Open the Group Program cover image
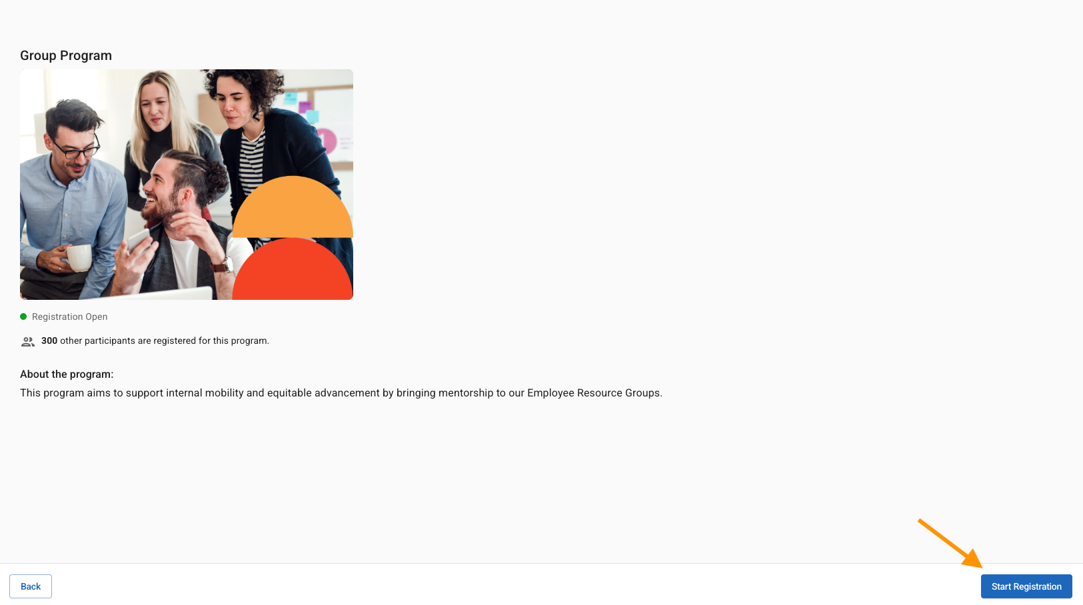This screenshot has width=1083, height=605. coord(187,185)
